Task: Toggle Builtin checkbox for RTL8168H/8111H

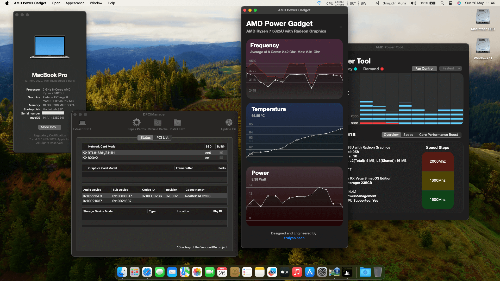Action: point(221,153)
